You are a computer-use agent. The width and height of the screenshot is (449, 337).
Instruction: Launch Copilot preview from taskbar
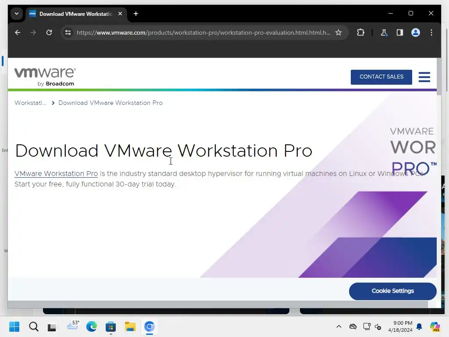(x=435, y=326)
